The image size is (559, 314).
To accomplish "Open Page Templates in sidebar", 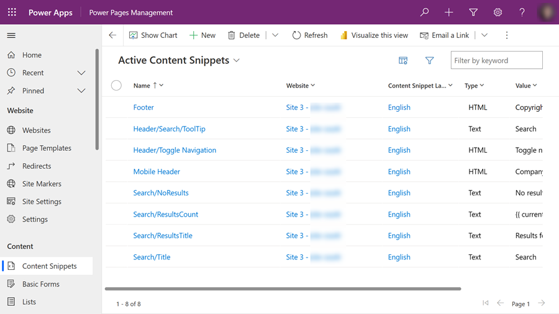I will (x=47, y=148).
